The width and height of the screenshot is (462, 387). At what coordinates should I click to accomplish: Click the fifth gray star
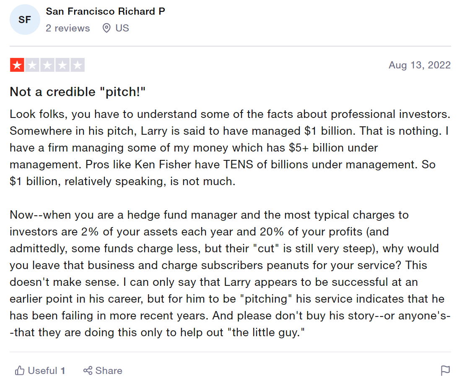[x=78, y=65]
